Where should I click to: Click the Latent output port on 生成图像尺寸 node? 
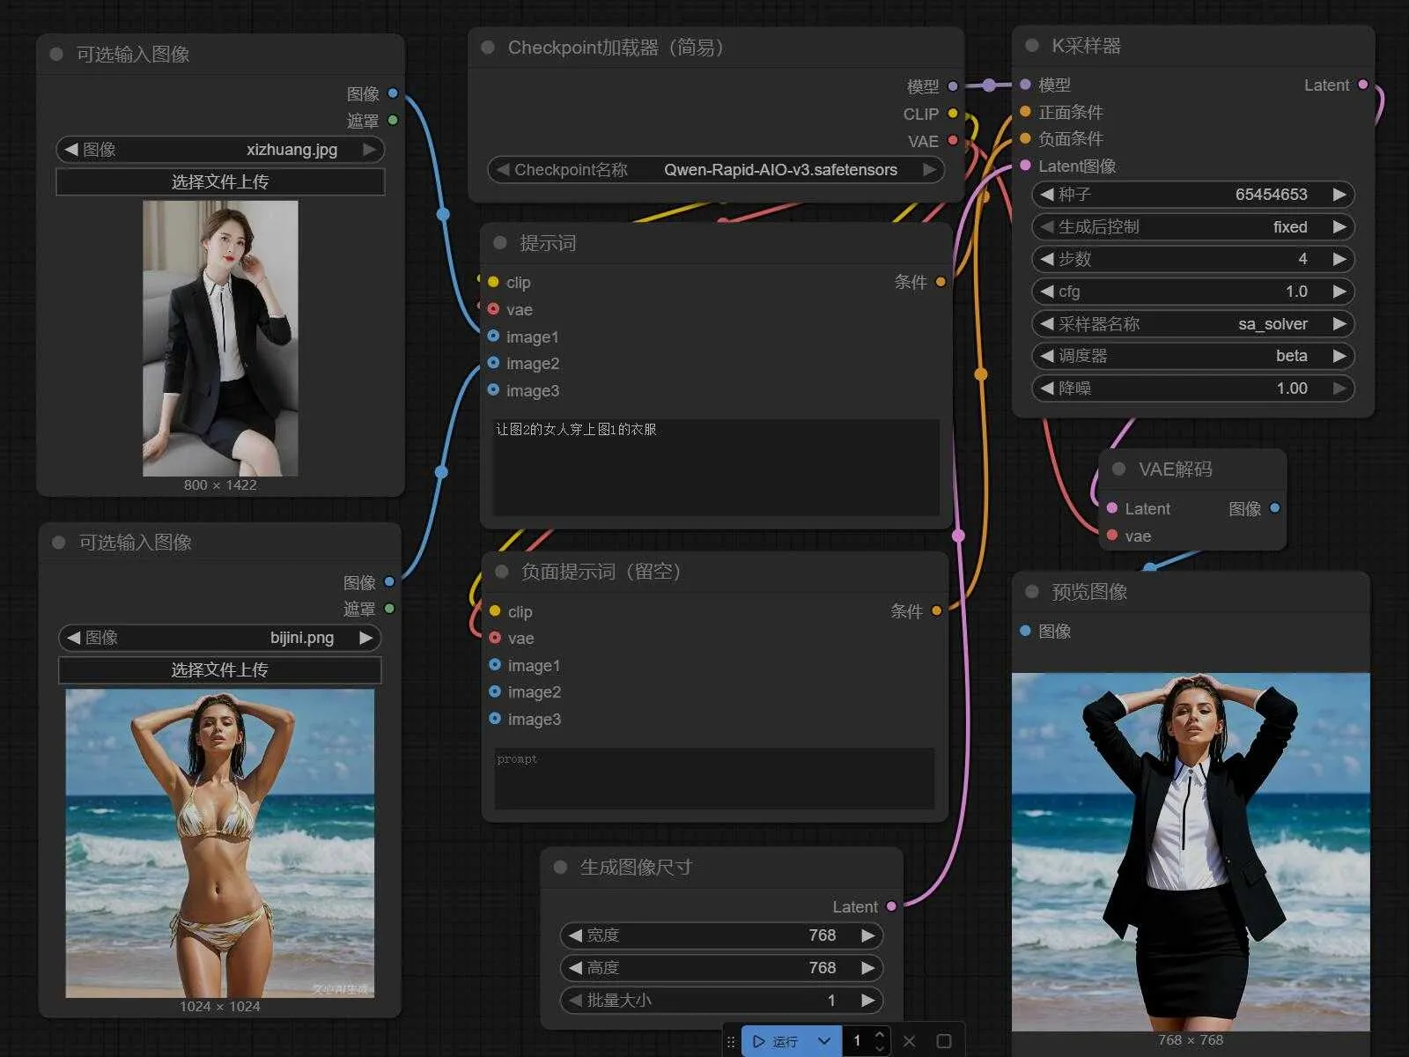(891, 906)
